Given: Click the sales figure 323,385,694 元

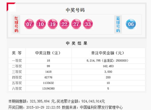Looking at the screenshot, I should tap(42, 101).
